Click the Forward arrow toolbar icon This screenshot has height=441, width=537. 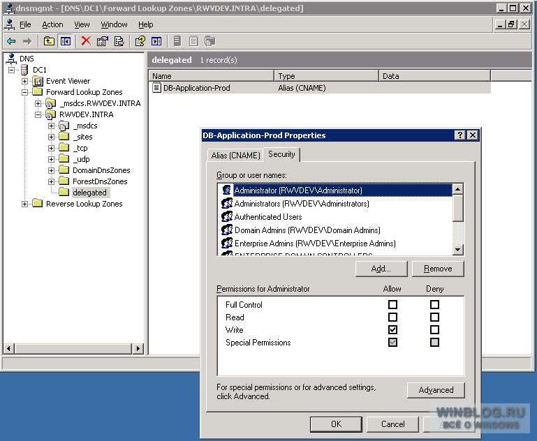click(x=27, y=41)
